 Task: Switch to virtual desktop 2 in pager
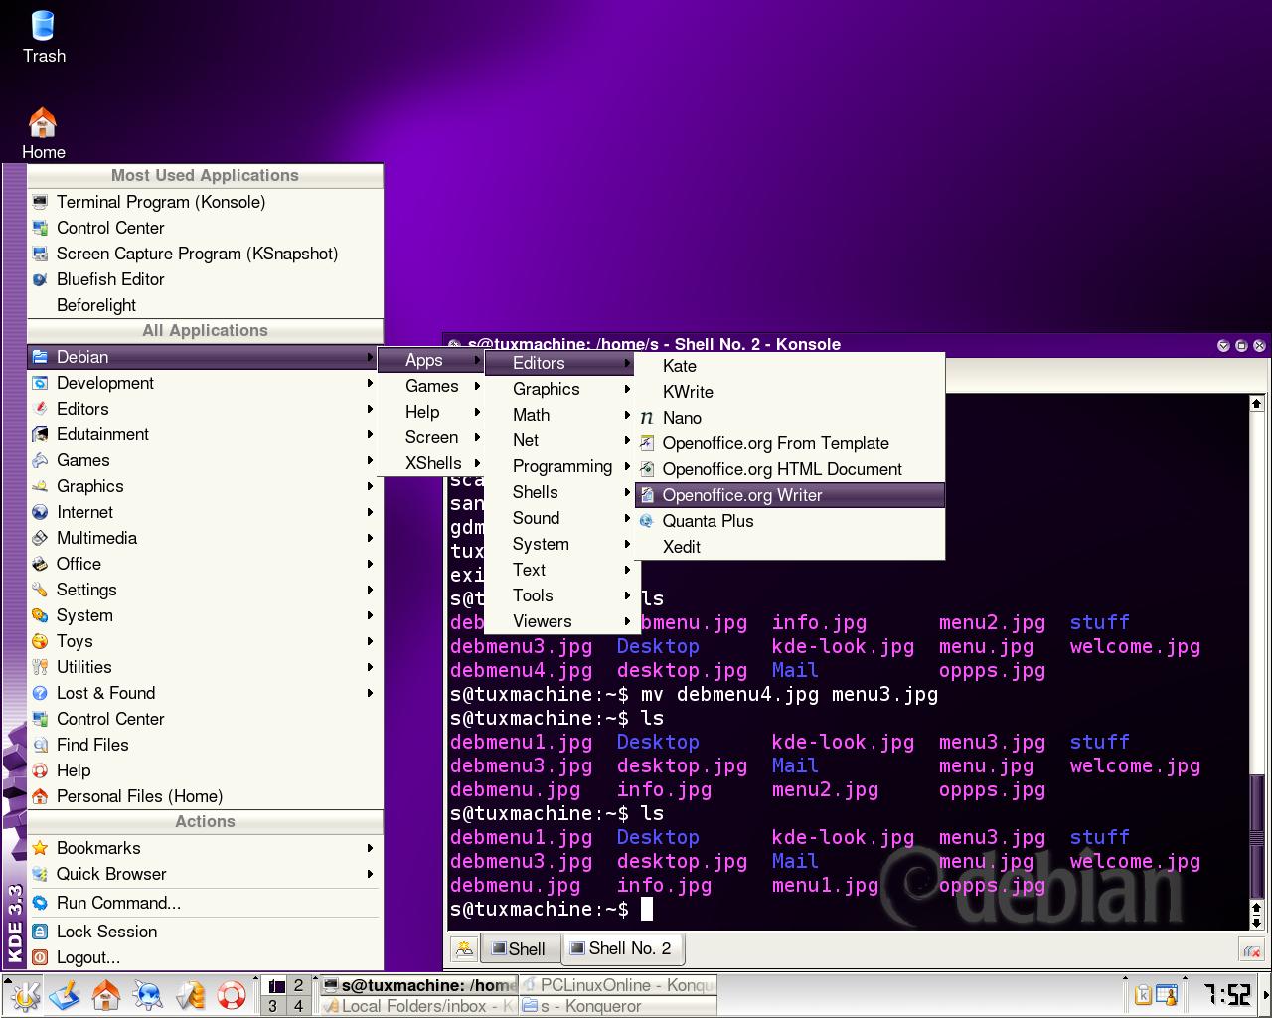tap(297, 985)
